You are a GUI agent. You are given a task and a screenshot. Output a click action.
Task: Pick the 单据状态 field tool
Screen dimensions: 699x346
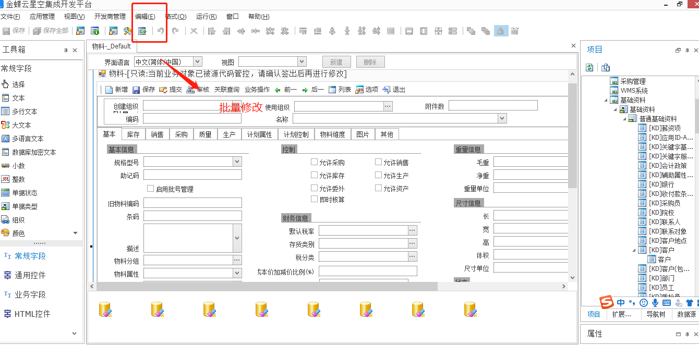click(19, 193)
